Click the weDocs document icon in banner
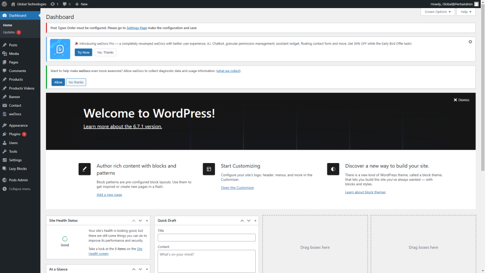 point(60,49)
